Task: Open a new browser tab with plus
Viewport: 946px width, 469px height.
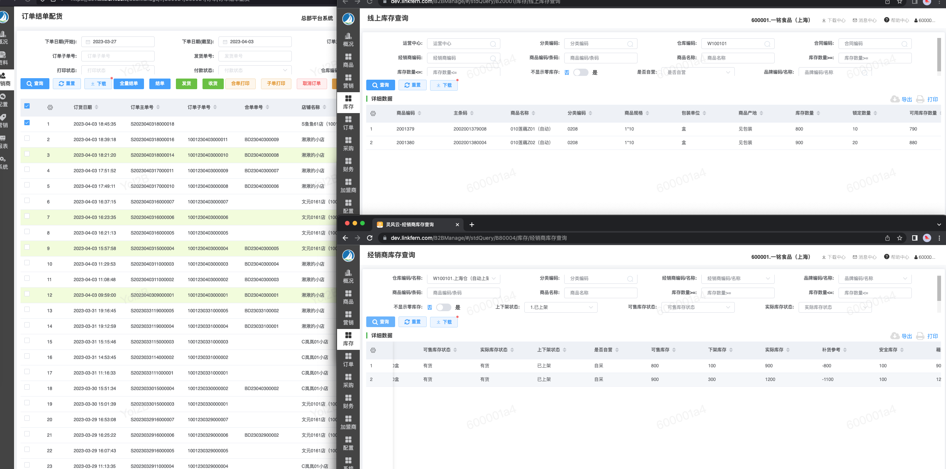Action: (x=471, y=224)
